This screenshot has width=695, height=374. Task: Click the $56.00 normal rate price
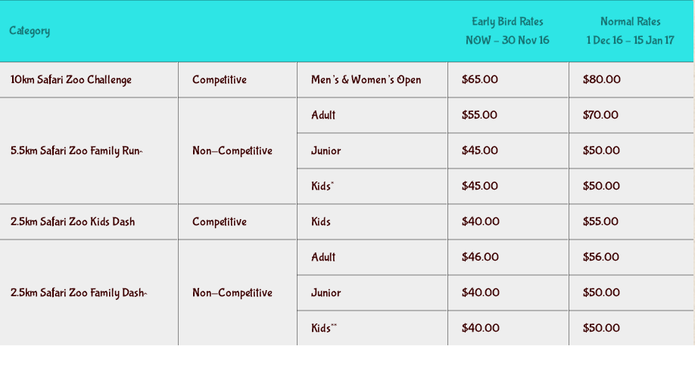click(x=600, y=257)
